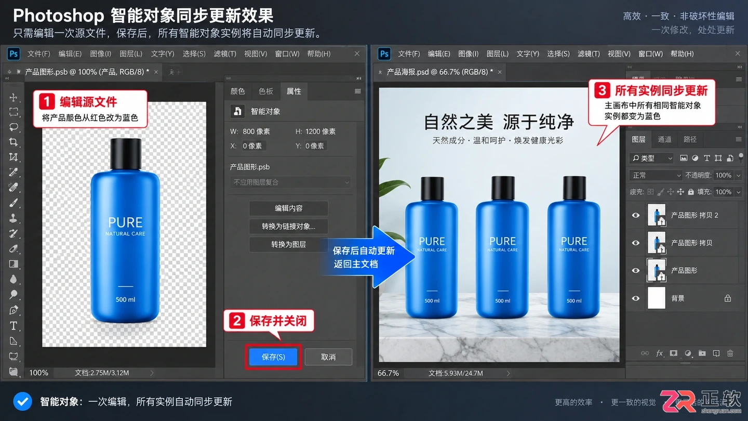
Task: Click the 编辑内容 button
Action: click(x=288, y=208)
